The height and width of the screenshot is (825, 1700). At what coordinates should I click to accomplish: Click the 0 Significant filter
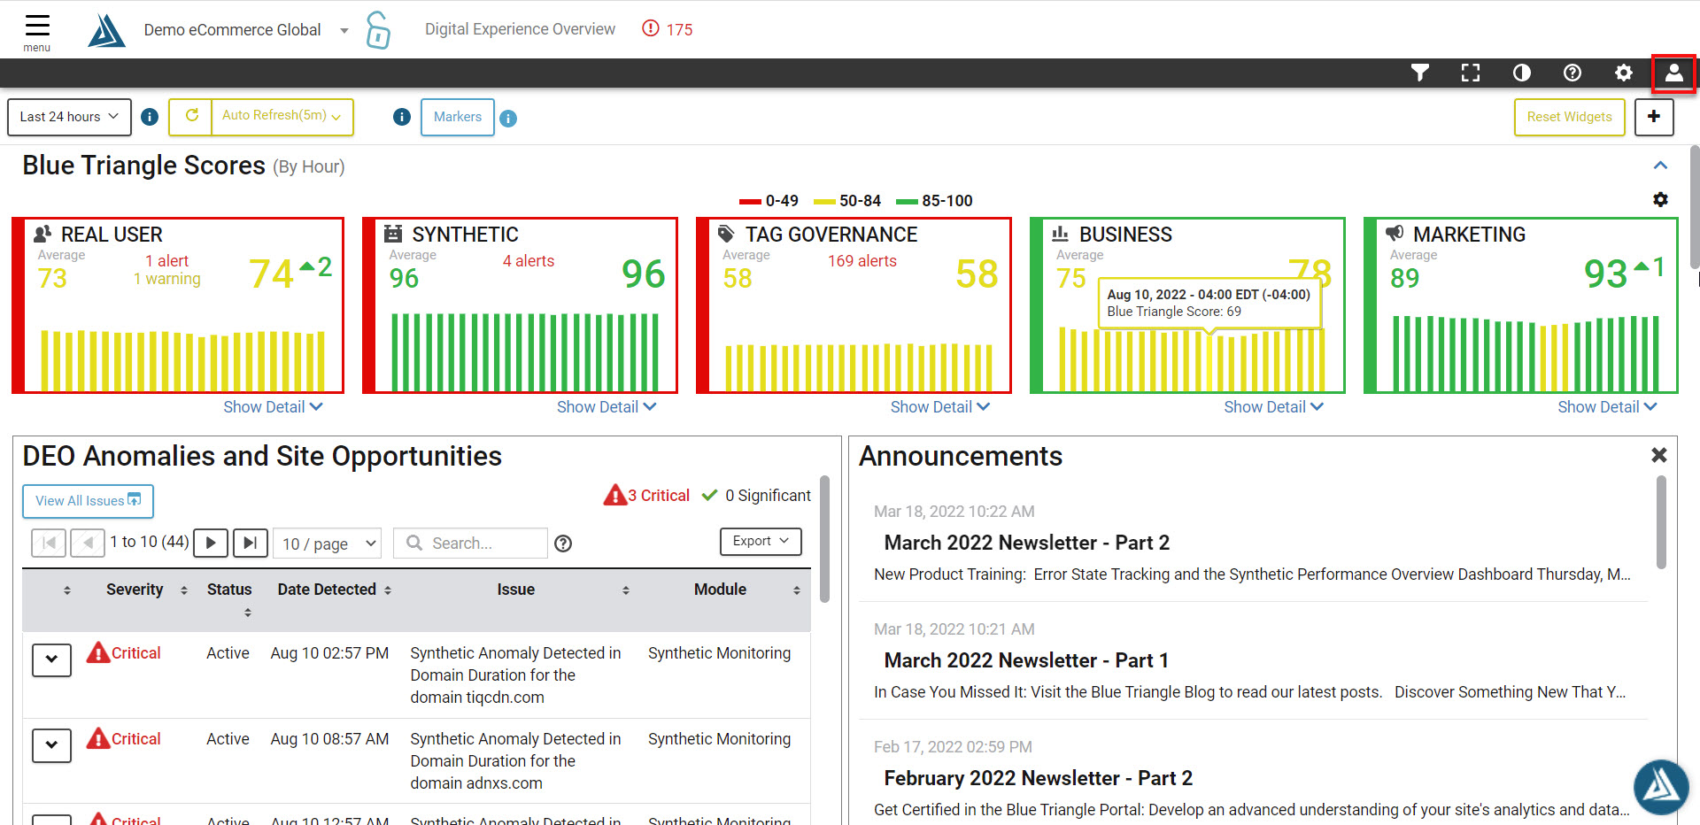[x=756, y=496]
